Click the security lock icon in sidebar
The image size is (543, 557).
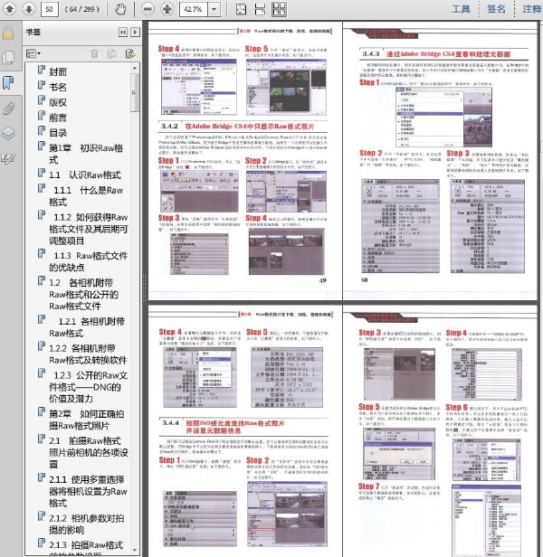point(8,33)
